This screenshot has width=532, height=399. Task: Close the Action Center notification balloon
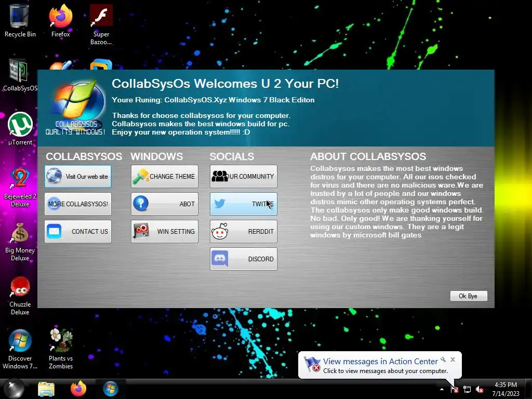point(453,360)
